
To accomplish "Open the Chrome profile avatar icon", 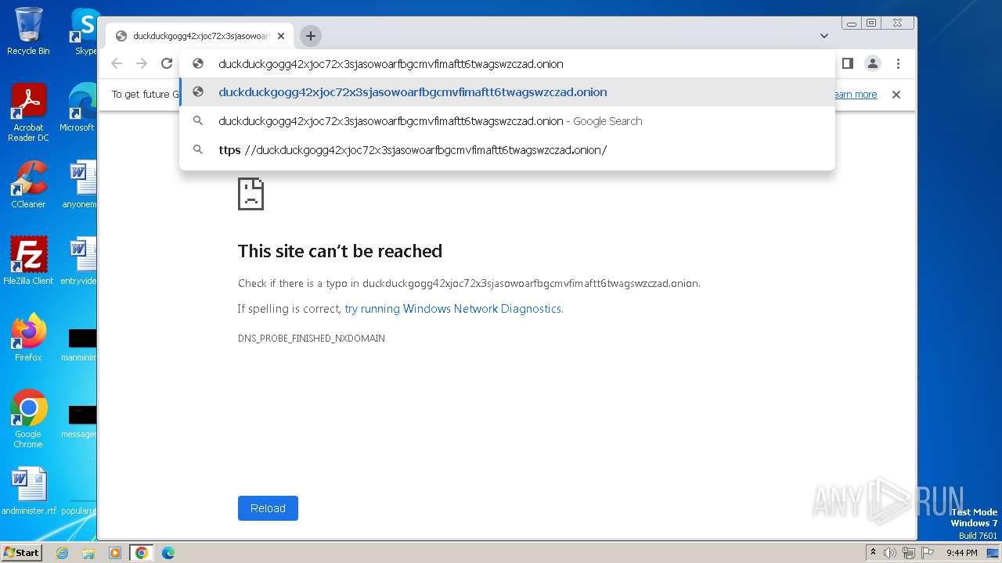I will point(873,63).
